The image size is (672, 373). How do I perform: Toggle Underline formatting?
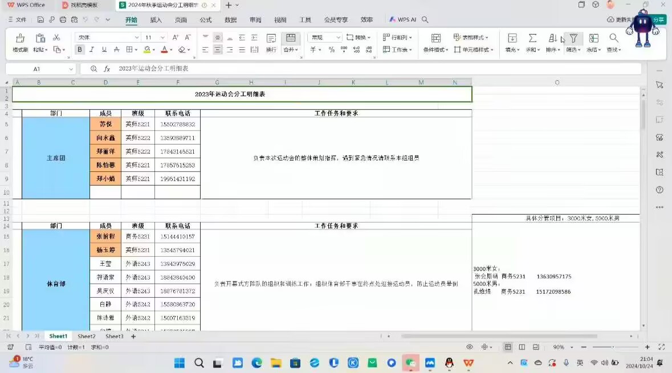[x=104, y=50]
